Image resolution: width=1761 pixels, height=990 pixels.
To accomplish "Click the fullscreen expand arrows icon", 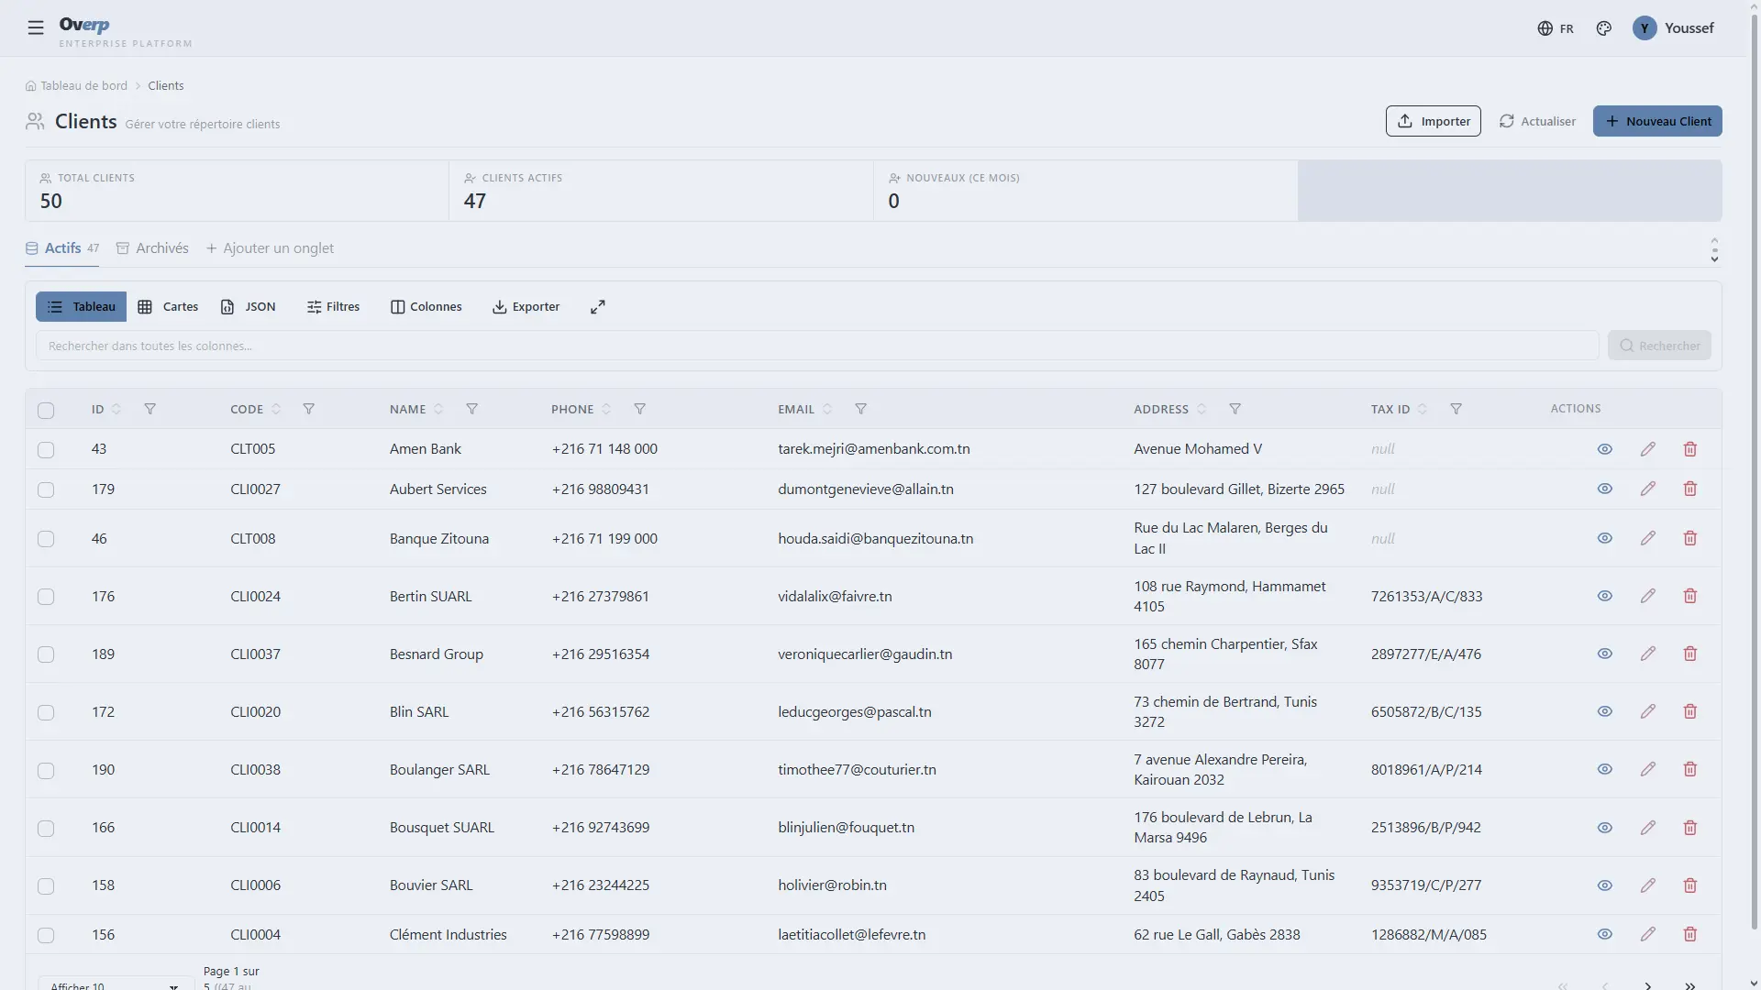I will point(598,307).
